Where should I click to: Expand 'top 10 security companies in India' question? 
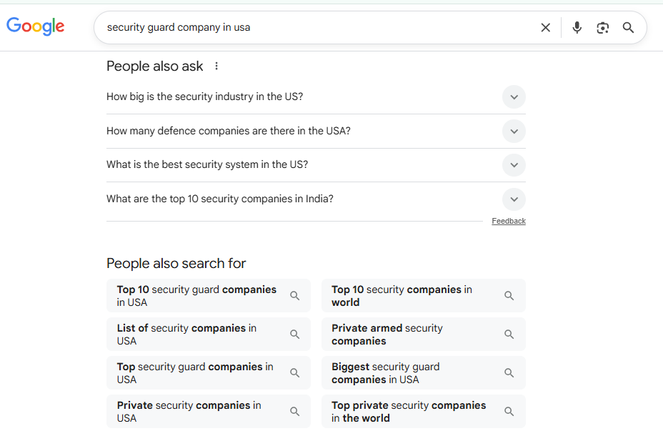coord(514,199)
